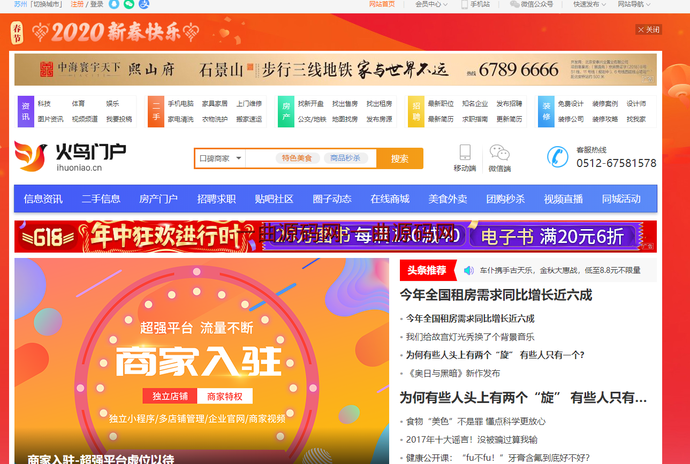Open article 食物"美色"不是罪 懂点科学更放心
This screenshot has height=464, width=690.
click(x=476, y=422)
